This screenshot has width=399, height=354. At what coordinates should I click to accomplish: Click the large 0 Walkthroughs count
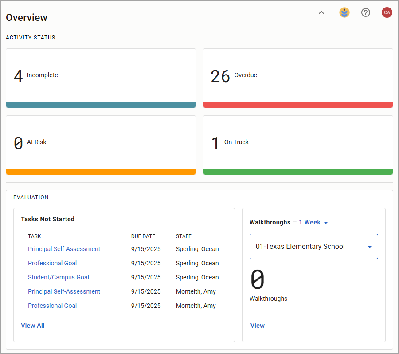[x=257, y=279]
